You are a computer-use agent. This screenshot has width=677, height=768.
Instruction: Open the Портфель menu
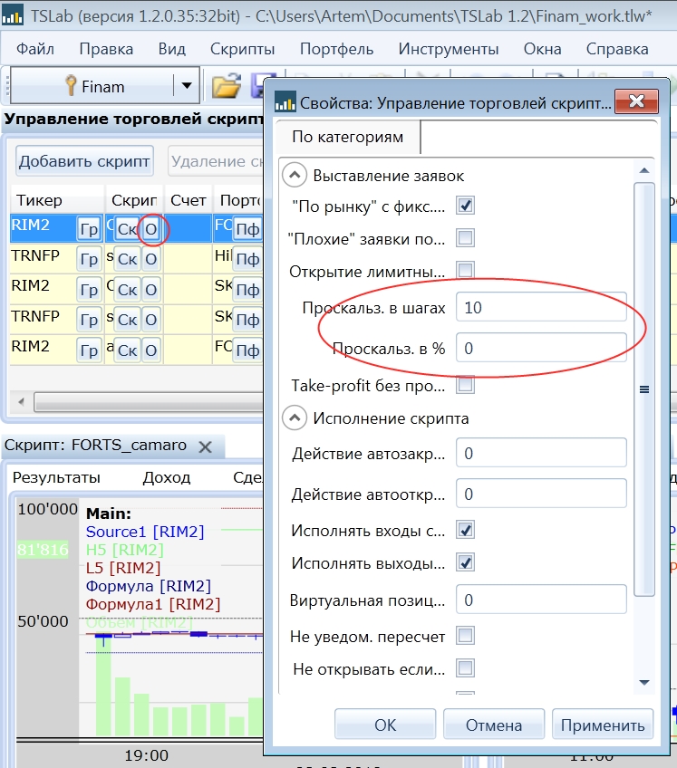point(335,49)
